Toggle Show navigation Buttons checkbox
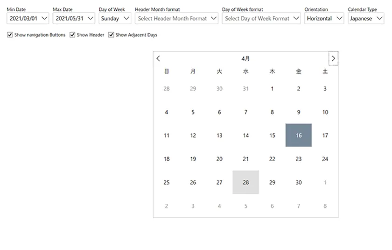Viewport: 392px width, 250px height. [10, 35]
